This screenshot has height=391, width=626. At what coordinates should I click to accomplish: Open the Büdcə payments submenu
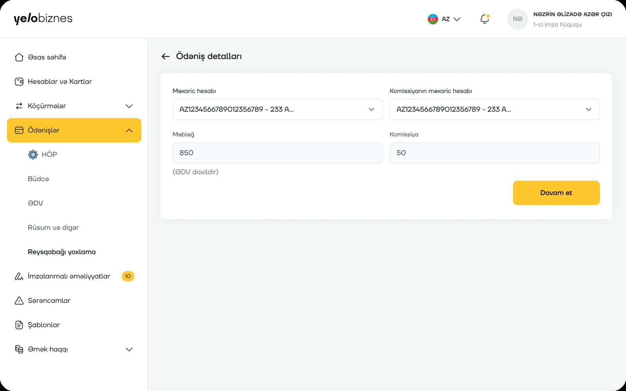tap(38, 179)
